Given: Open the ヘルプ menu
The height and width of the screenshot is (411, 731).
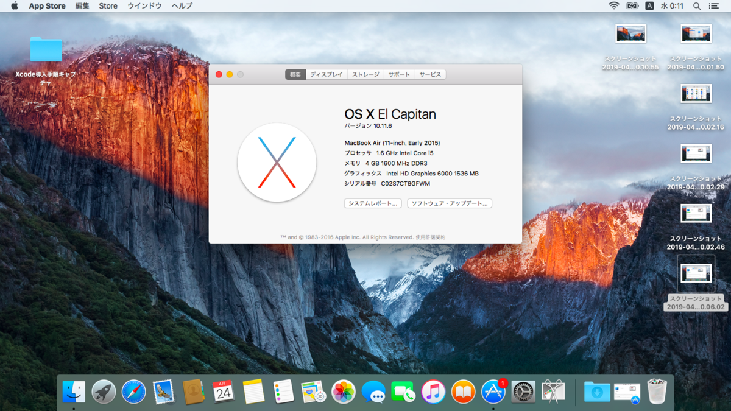Looking at the screenshot, I should coord(182,5).
